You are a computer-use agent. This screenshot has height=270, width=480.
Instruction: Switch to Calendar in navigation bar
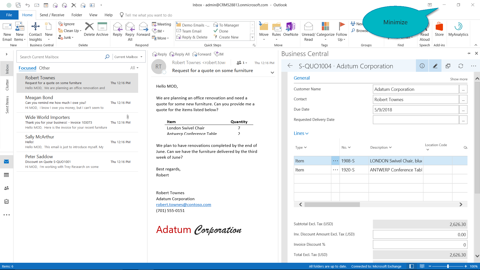click(x=7, y=175)
